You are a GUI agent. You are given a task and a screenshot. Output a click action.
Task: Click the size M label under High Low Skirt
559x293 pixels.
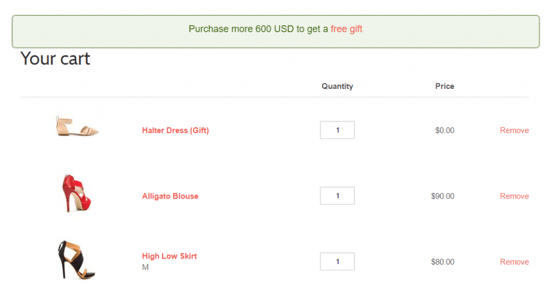click(145, 267)
